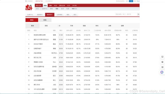
Task: Click the search magnifier icon
Action: point(138,14)
